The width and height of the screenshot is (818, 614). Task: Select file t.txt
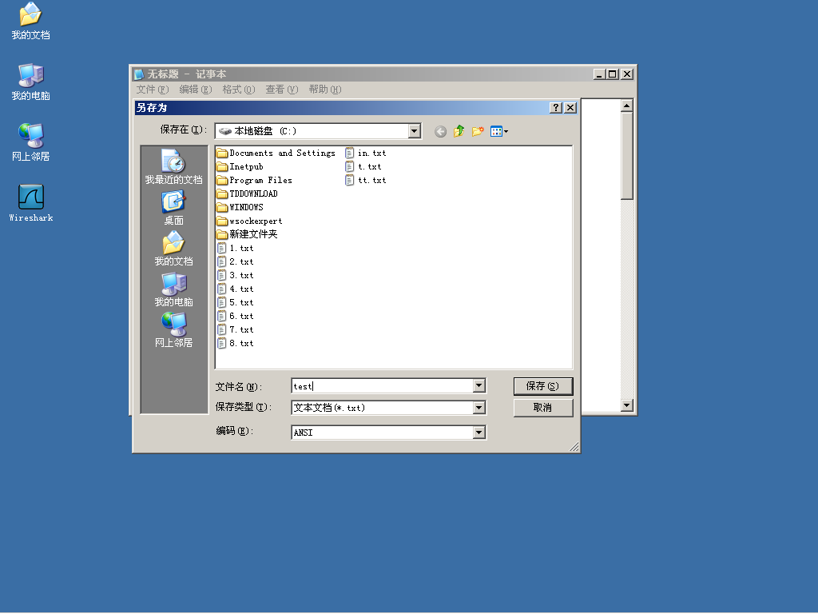[x=363, y=166]
